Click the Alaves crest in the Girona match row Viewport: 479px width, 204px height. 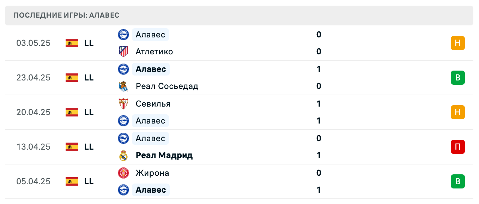click(x=123, y=190)
